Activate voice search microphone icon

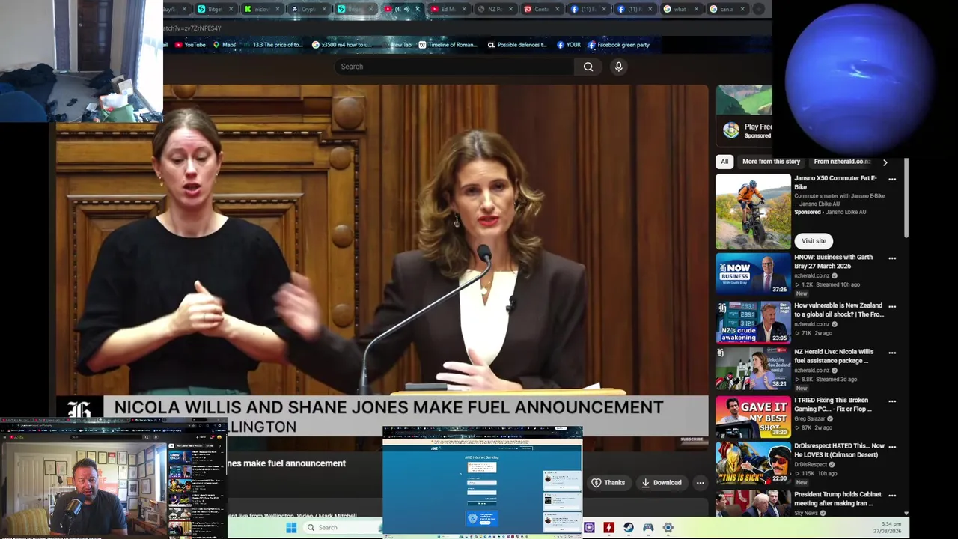coord(618,67)
